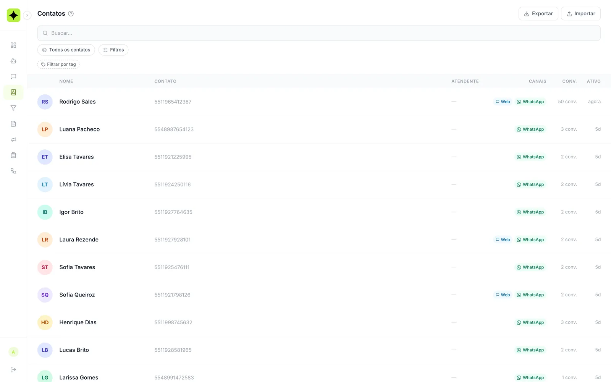The width and height of the screenshot is (611, 382).
Task: Select Sofia Queiroz's name
Action: point(77,295)
